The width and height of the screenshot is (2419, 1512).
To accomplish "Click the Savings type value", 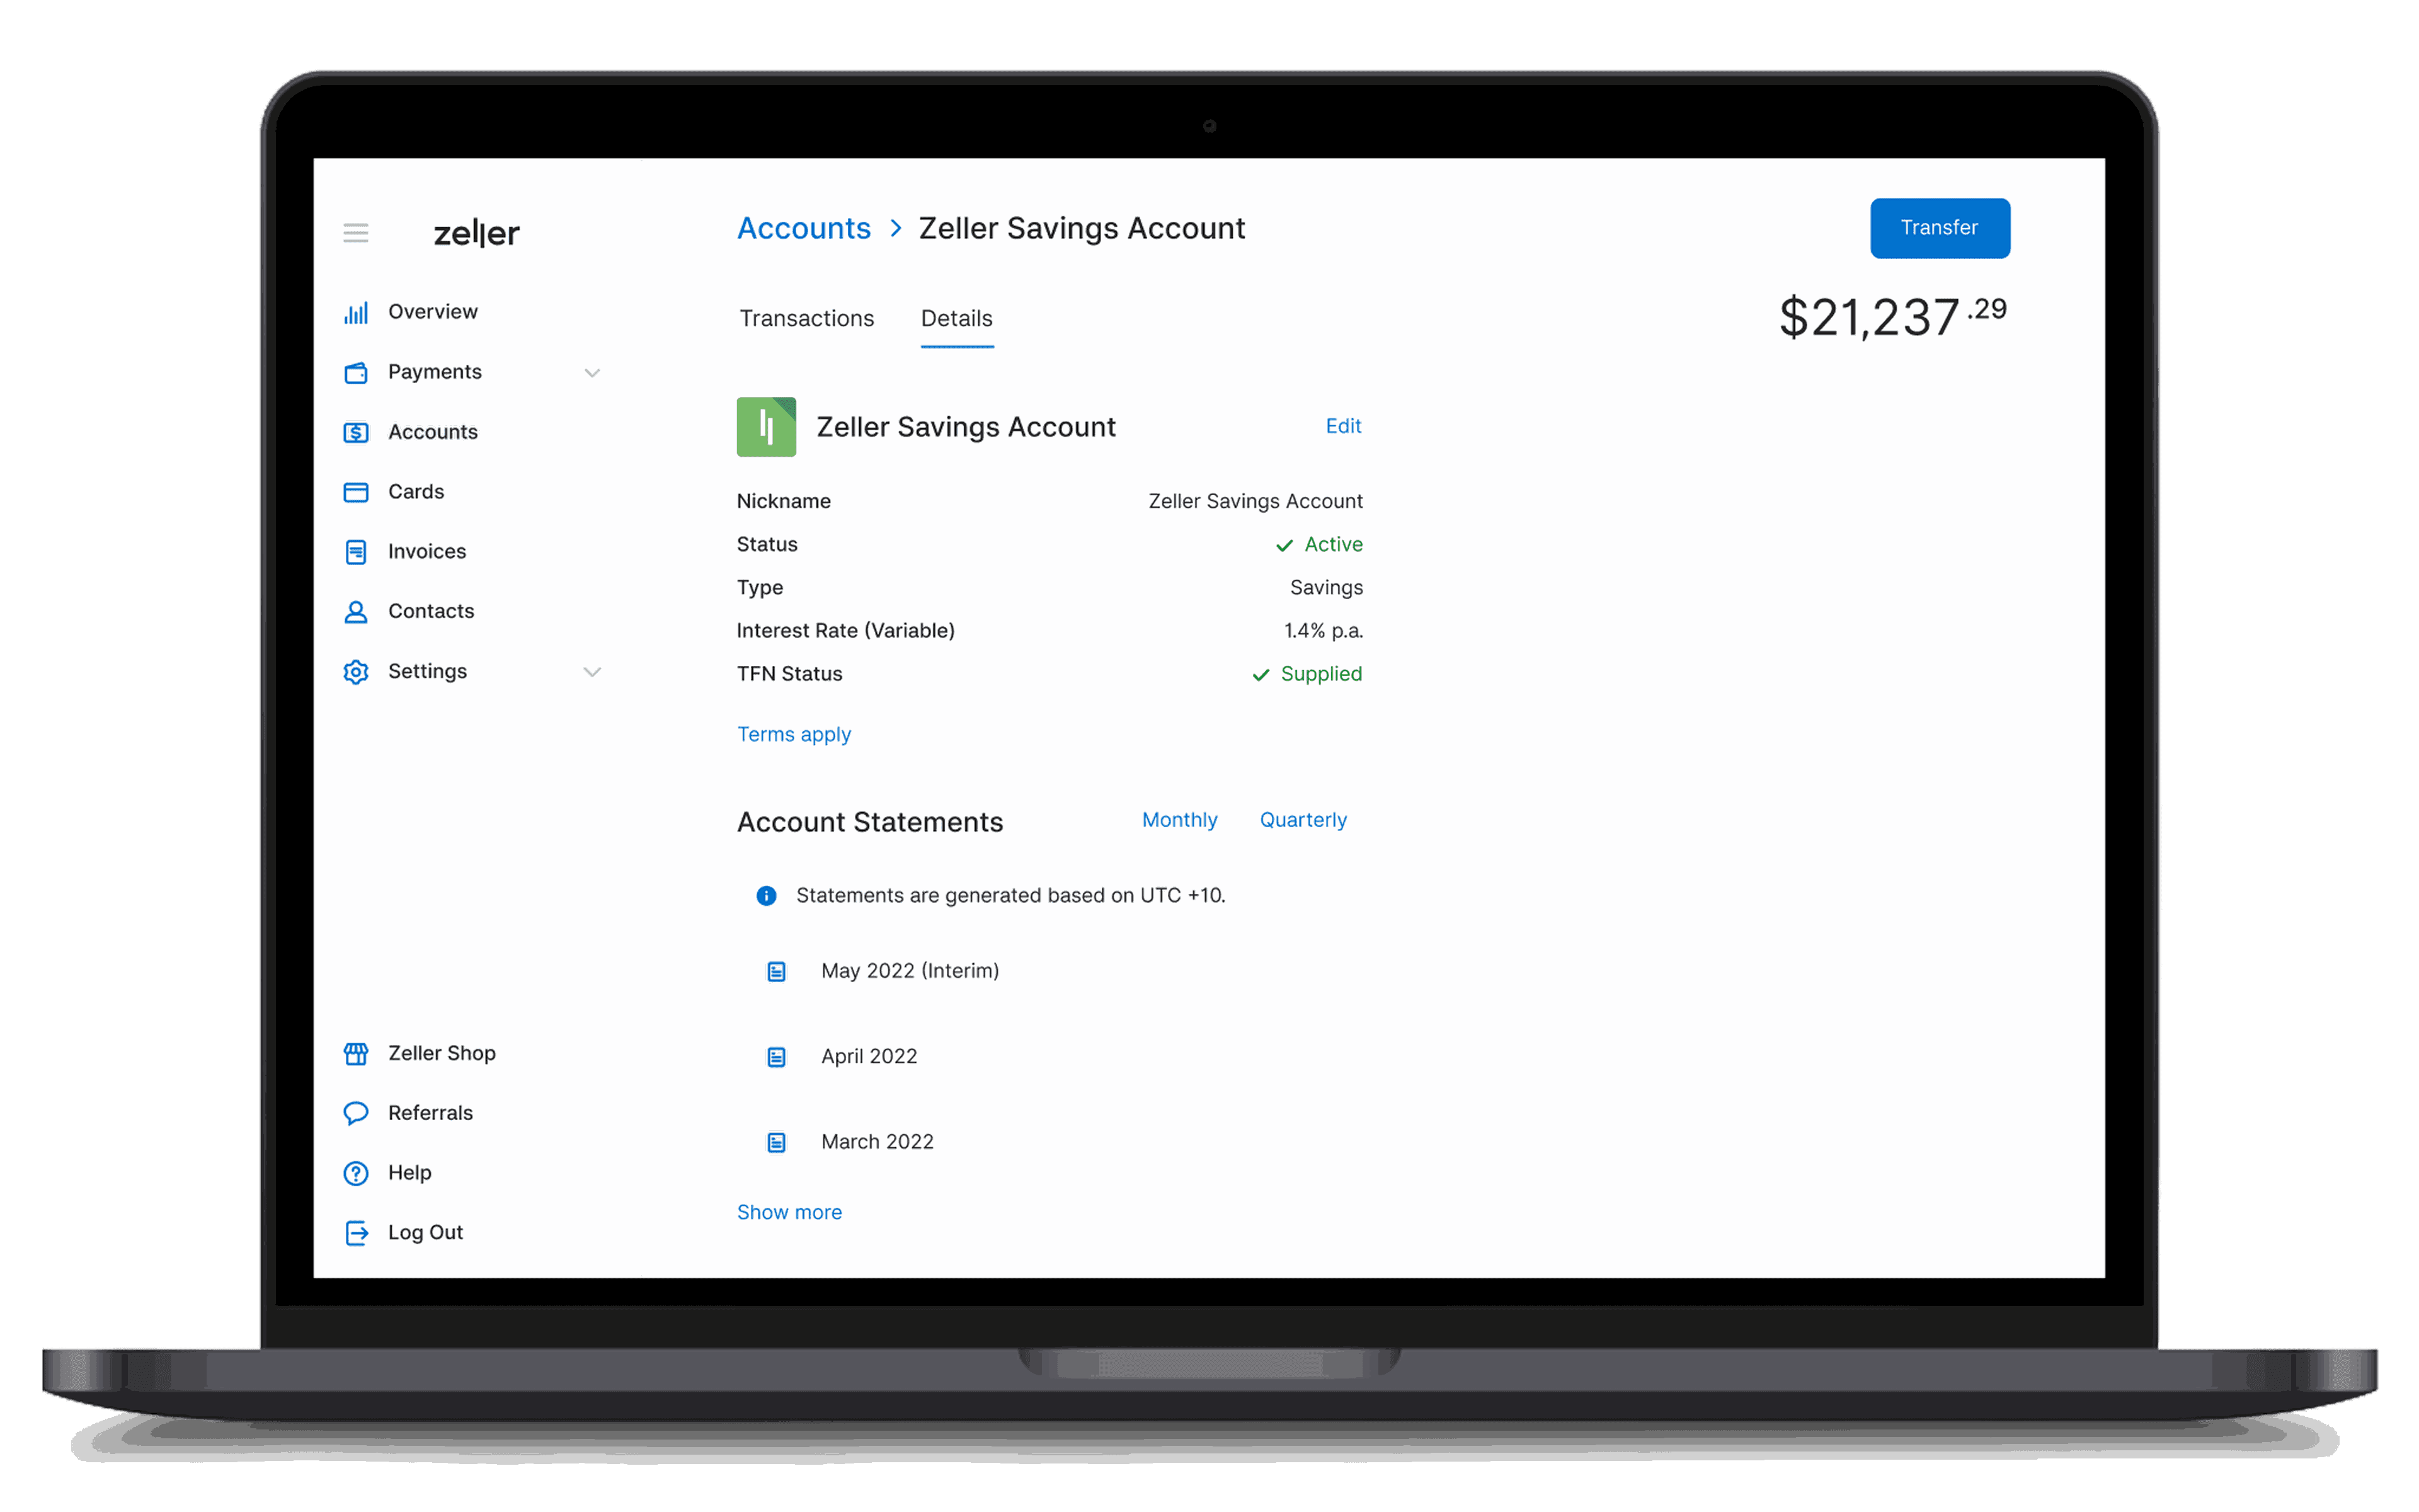I will tap(1327, 588).
